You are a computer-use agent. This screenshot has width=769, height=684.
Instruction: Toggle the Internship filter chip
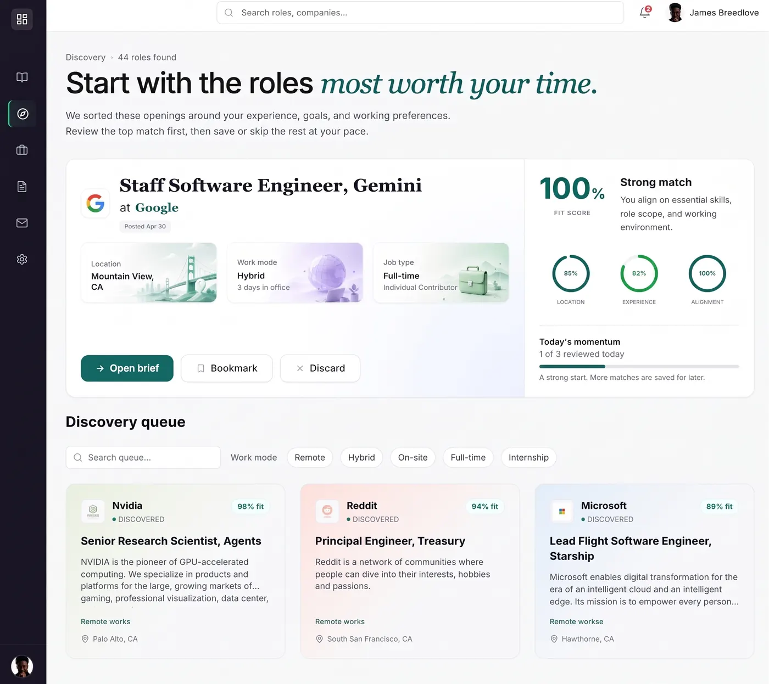[528, 457]
